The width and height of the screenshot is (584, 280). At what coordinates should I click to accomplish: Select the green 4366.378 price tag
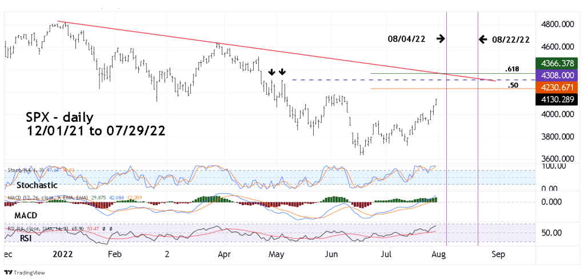(x=558, y=63)
